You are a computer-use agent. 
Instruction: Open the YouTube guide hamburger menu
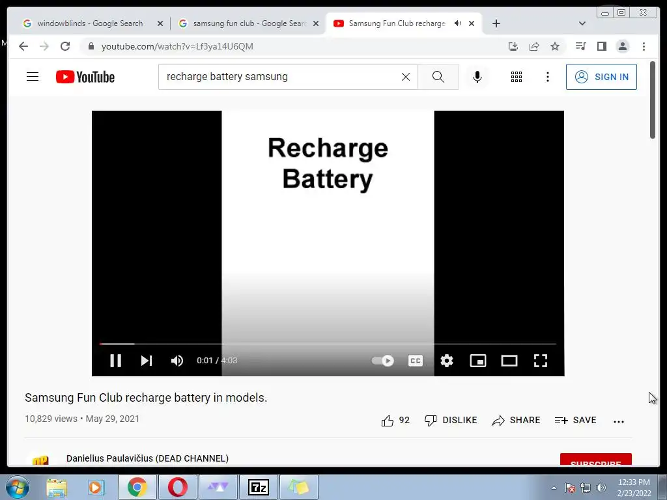click(x=33, y=77)
